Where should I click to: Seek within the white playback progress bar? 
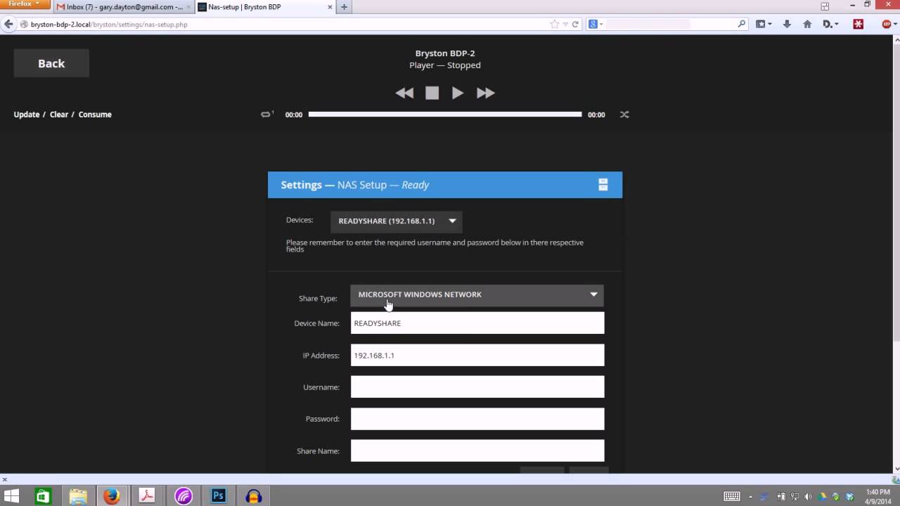[445, 114]
